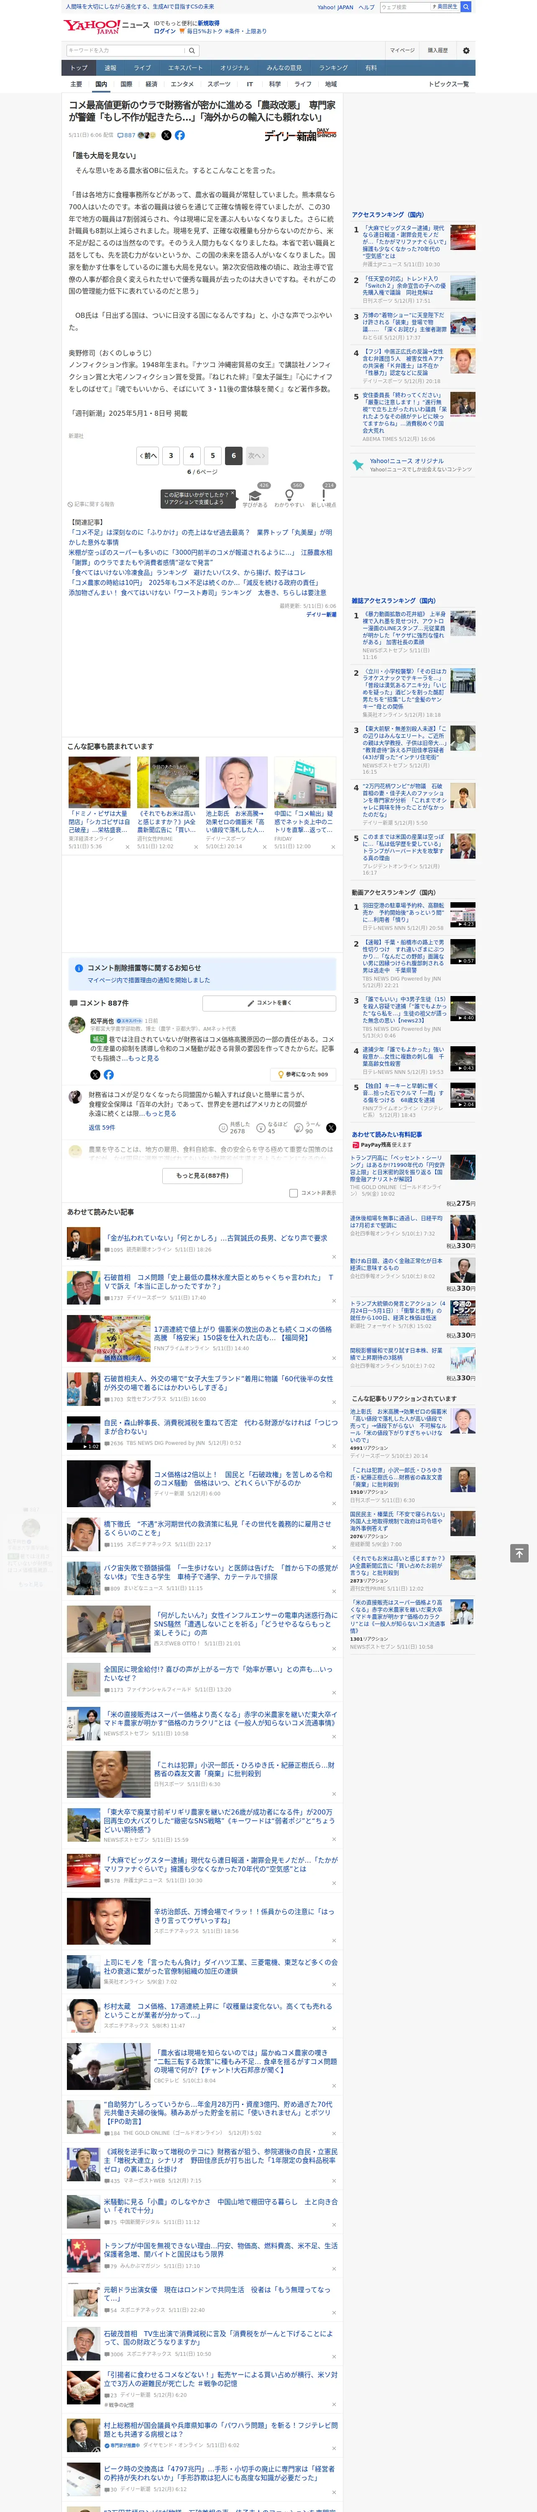Select the 国際 category tab
Screen dimensions: 537x2512
(x=126, y=84)
